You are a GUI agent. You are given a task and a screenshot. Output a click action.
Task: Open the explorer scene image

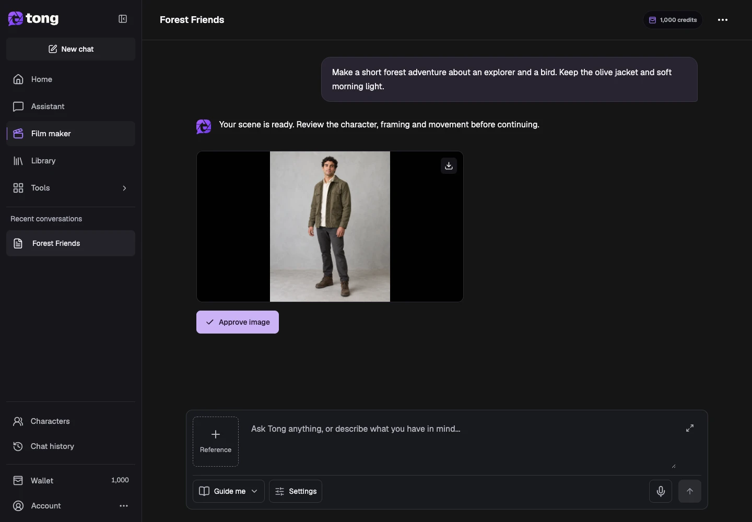[x=330, y=227]
